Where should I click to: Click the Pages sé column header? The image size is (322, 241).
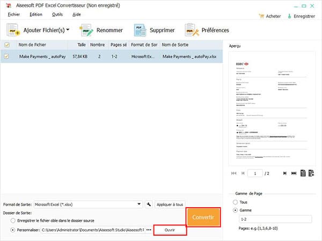click(119, 45)
